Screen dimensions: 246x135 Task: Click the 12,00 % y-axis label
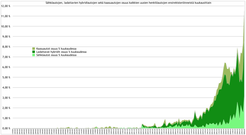click(6, 6)
